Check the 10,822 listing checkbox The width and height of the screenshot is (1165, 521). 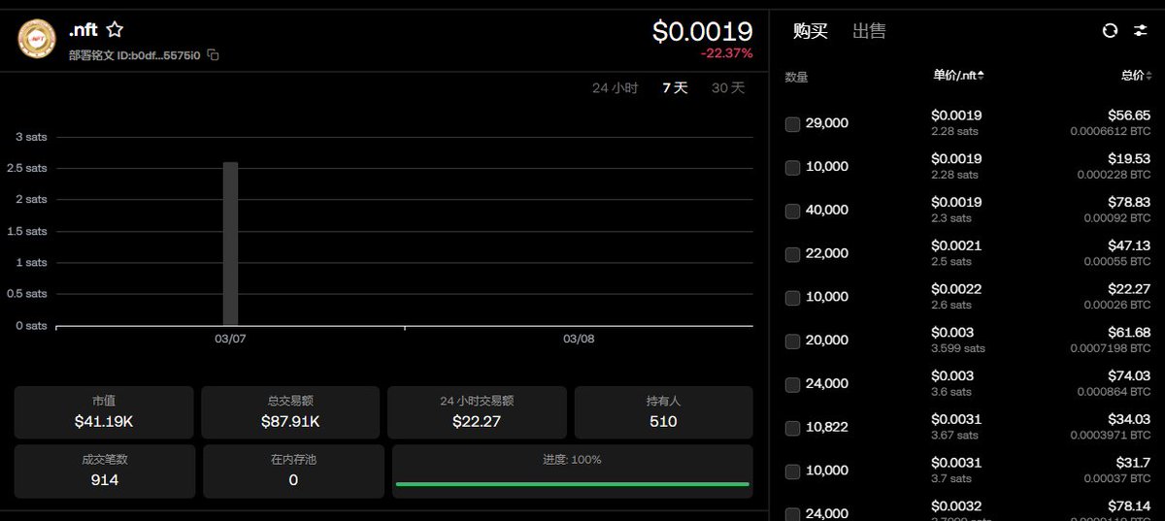792,428
